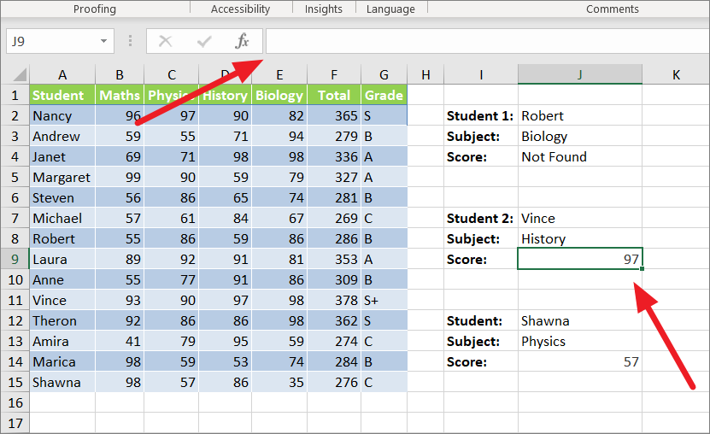Click the Maths header cell

coord(120,95)
